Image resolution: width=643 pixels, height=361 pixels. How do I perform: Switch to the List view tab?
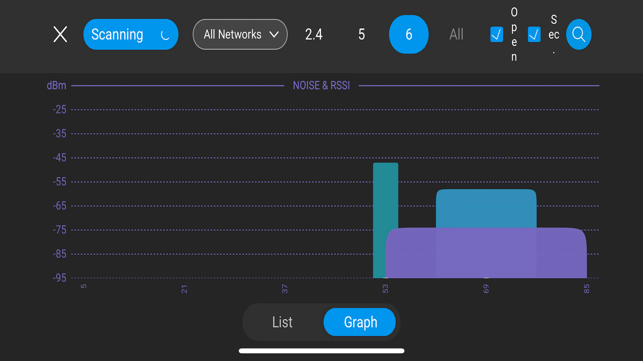[x=282, y=322]
